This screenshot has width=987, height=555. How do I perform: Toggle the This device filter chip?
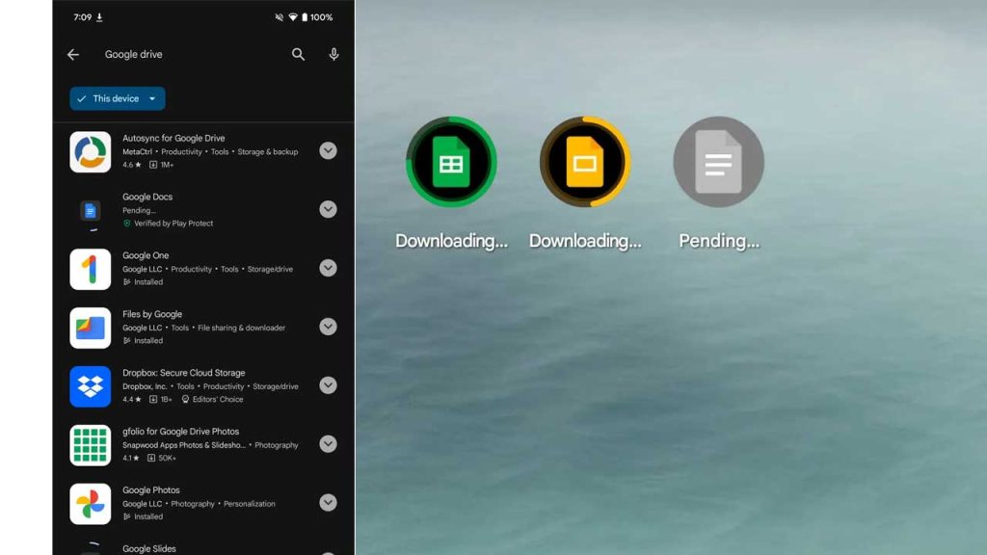click(117, 99)
